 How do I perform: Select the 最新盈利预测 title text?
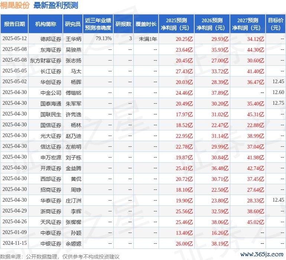[x=56, y=5]
